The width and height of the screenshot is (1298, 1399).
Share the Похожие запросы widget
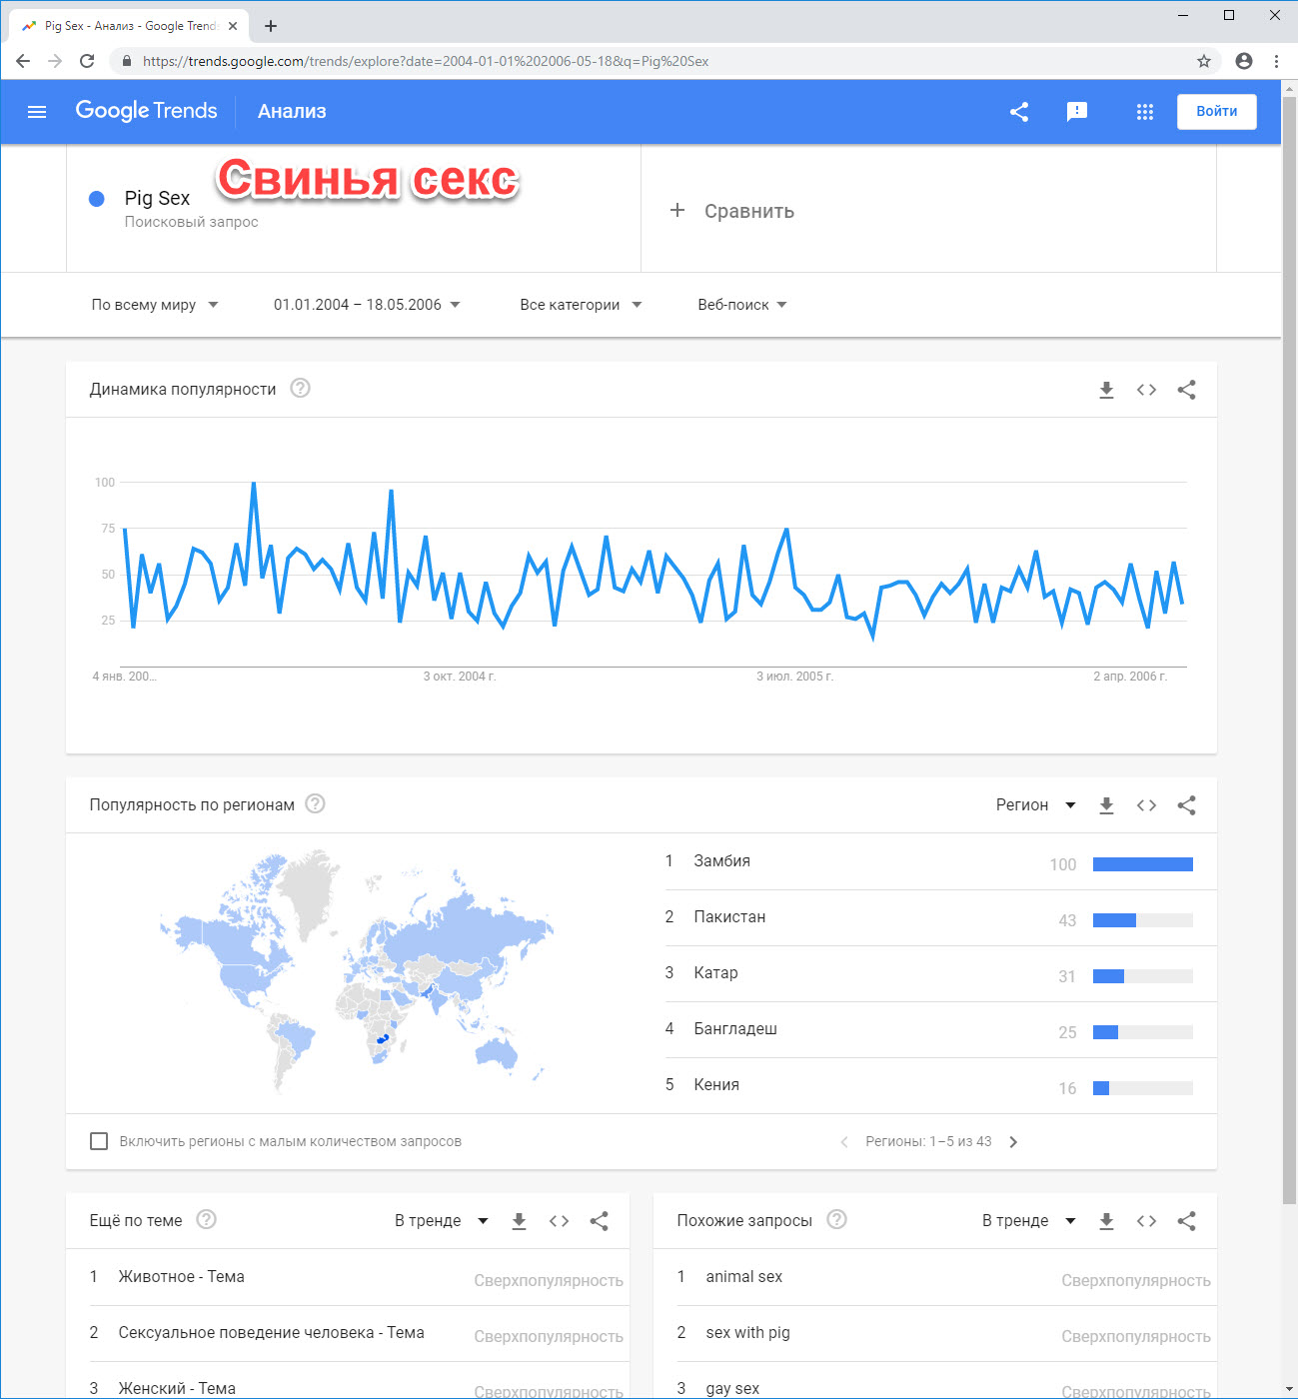(x=1186, y=1221)
